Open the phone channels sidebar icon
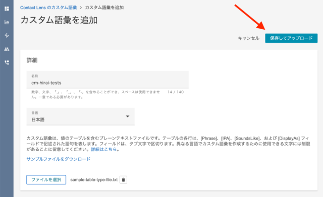This screenshot has width=323, height=197. tap(7, 62)
